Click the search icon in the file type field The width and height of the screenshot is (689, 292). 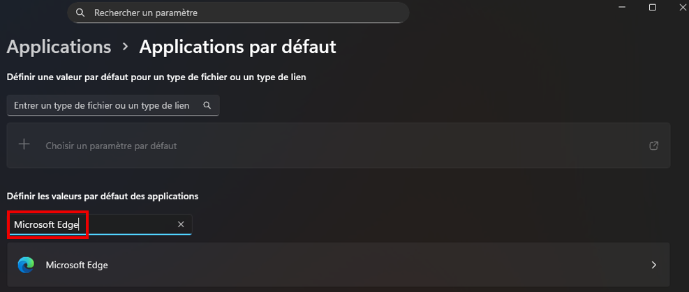[207, 105]
